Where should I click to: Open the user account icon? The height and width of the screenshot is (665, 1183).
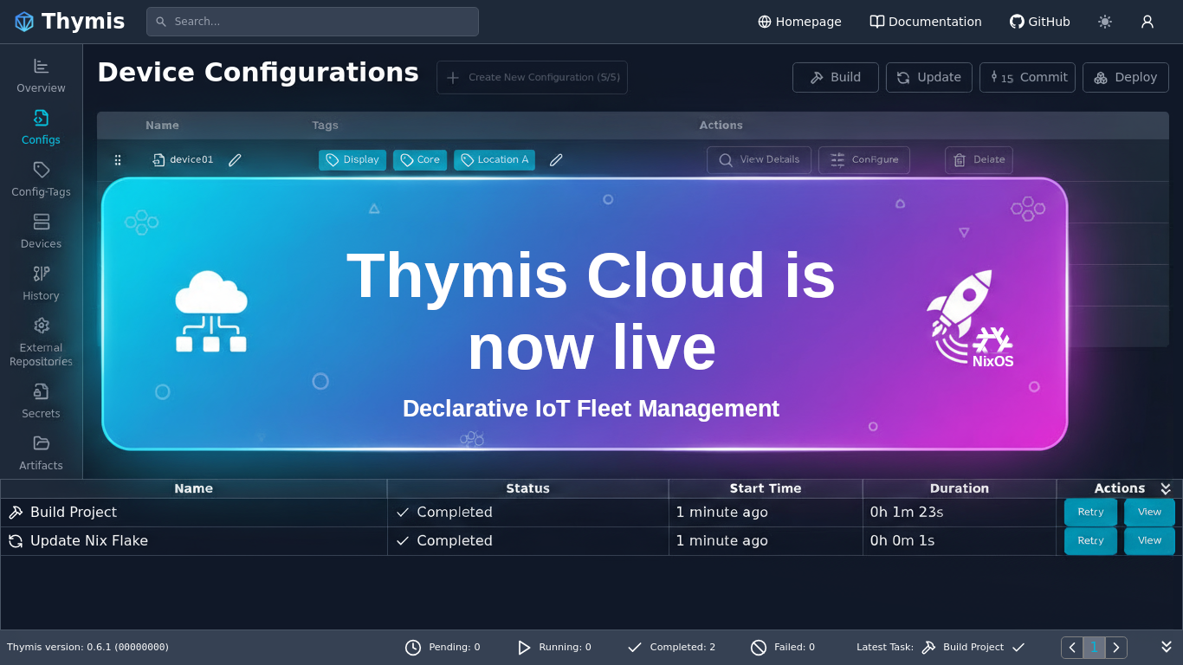[x=1147, y=22]
